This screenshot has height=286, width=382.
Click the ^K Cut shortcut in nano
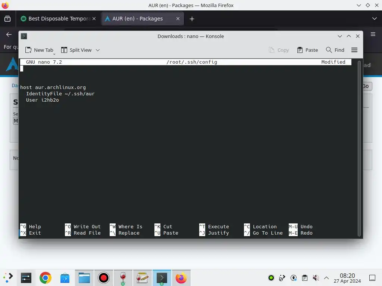163,227
